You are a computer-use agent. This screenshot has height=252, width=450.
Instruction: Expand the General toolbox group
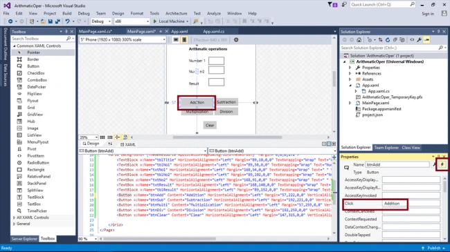(x=14, y=224)
